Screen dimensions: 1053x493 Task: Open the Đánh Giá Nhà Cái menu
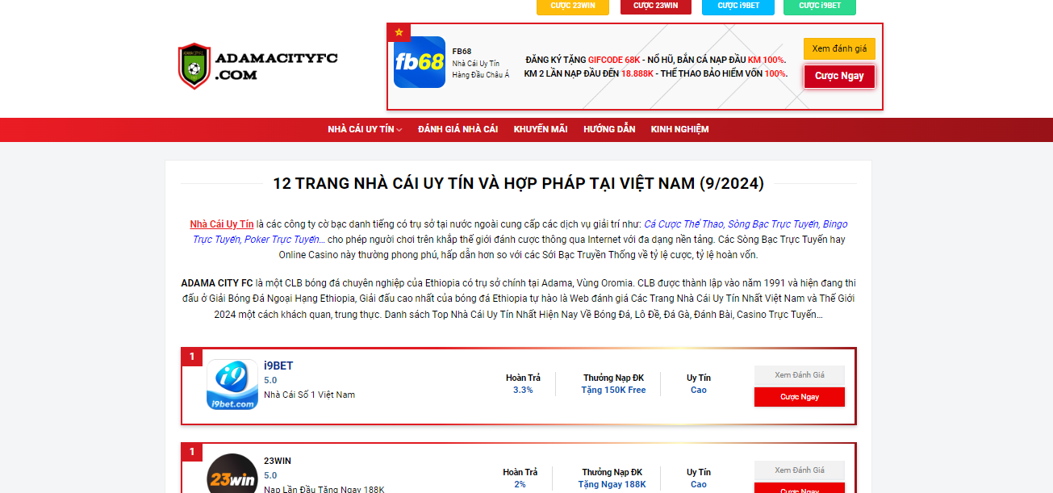tap(458, 129)
